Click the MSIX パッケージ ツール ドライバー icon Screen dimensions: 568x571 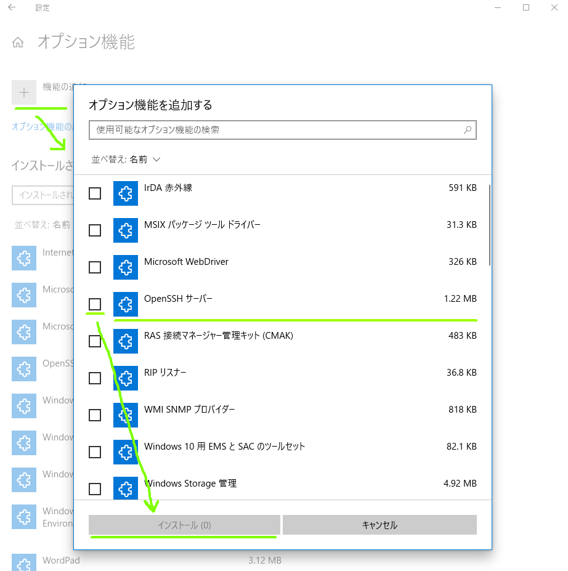pos(126,230)
